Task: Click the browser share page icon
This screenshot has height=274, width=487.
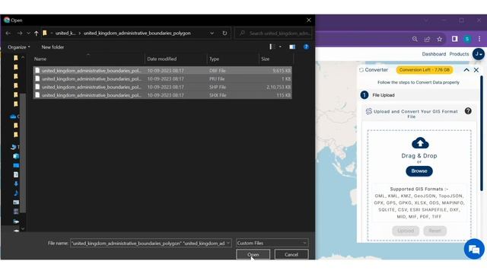Action: (x=427, y=39)
